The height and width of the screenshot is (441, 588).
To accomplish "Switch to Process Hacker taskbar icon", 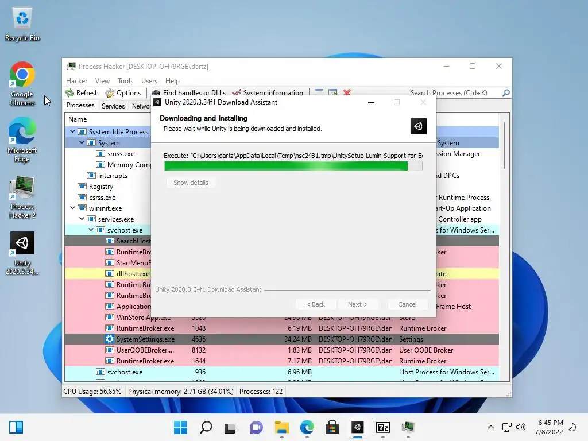I will 408,427.
